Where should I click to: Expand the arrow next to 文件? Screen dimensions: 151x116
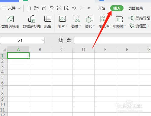coord(19,8)
